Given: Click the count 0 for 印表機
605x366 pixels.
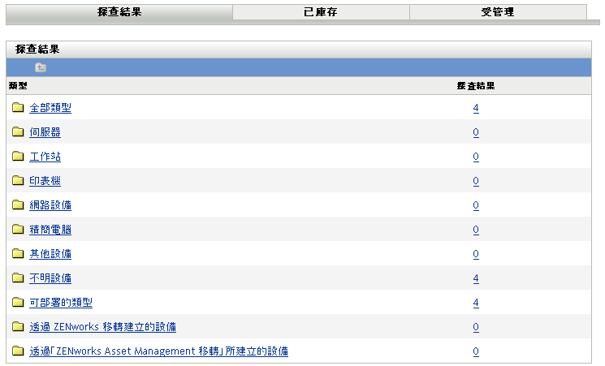Looking at the screenshot, I should pos(476,181).
